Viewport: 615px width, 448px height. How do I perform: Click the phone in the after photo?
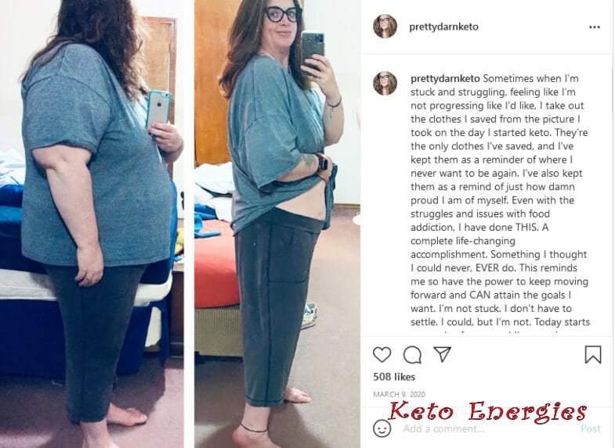[x=313, y=51]
